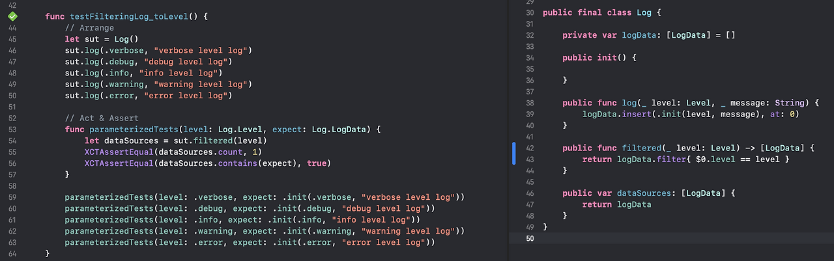Click the "return logData.filter" statement

click(x=685, y=159)
